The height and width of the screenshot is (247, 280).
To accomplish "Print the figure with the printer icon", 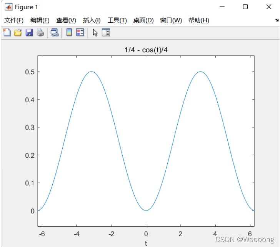I will [40, 33].
